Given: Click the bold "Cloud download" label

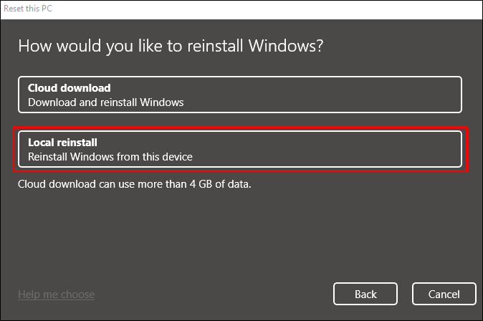Looking at the screenshot, I should [x=69, y=87].
